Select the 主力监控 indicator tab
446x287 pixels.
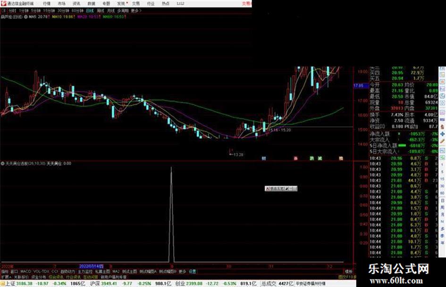click(85, 271)
